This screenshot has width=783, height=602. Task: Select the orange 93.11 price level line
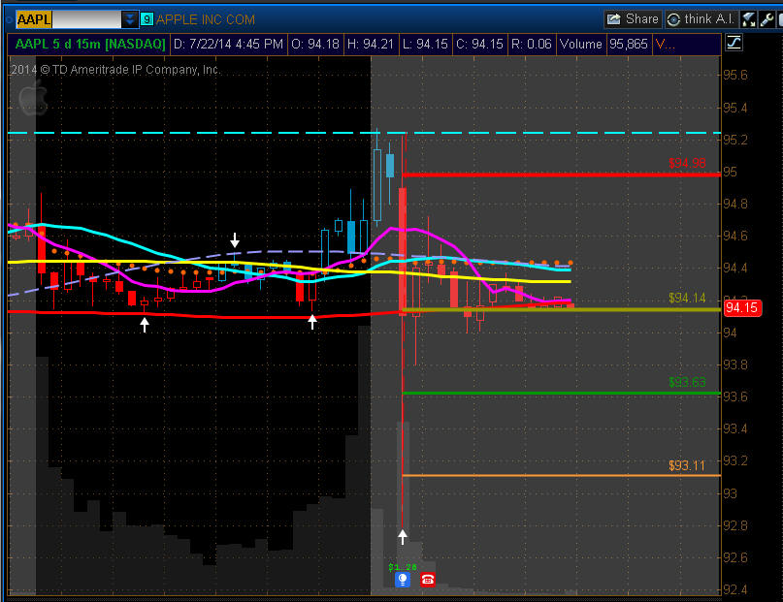(563, 475)
